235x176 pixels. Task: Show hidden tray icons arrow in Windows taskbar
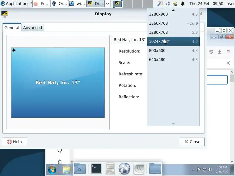(193, 170)
